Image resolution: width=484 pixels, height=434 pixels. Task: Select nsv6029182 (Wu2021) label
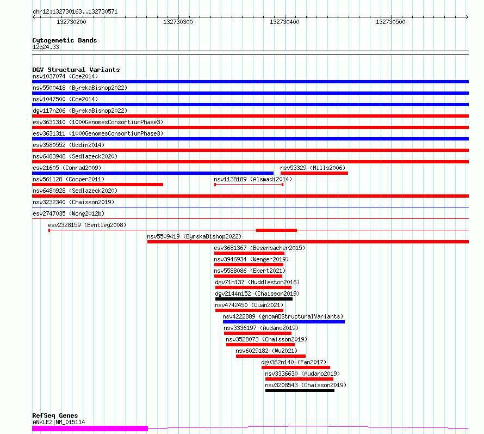[x=266, y=351]
